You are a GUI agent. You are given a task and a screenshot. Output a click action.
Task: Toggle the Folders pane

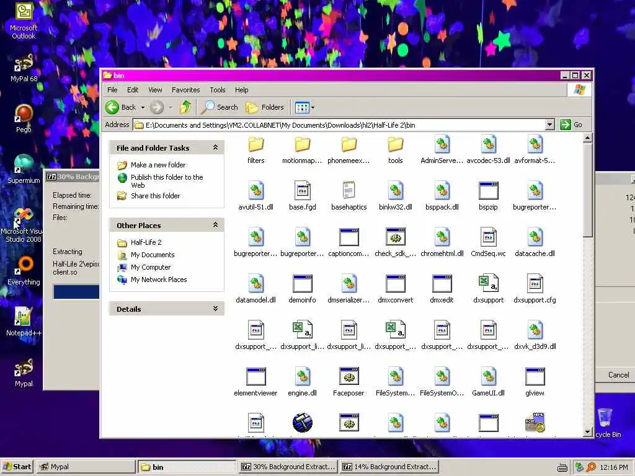(265, 107)
